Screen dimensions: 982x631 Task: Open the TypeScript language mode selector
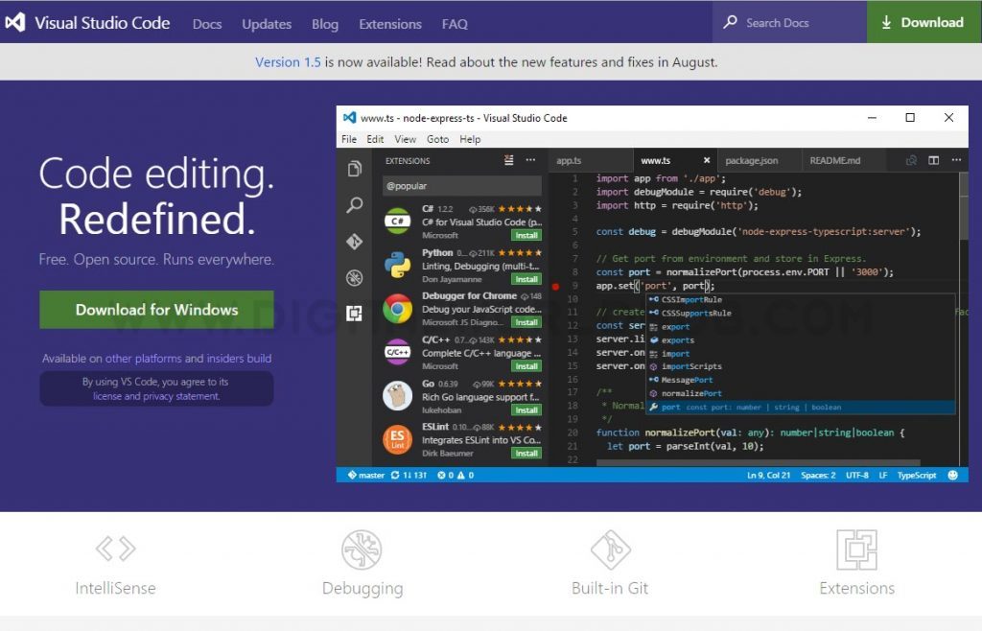(x=917, y=475)
